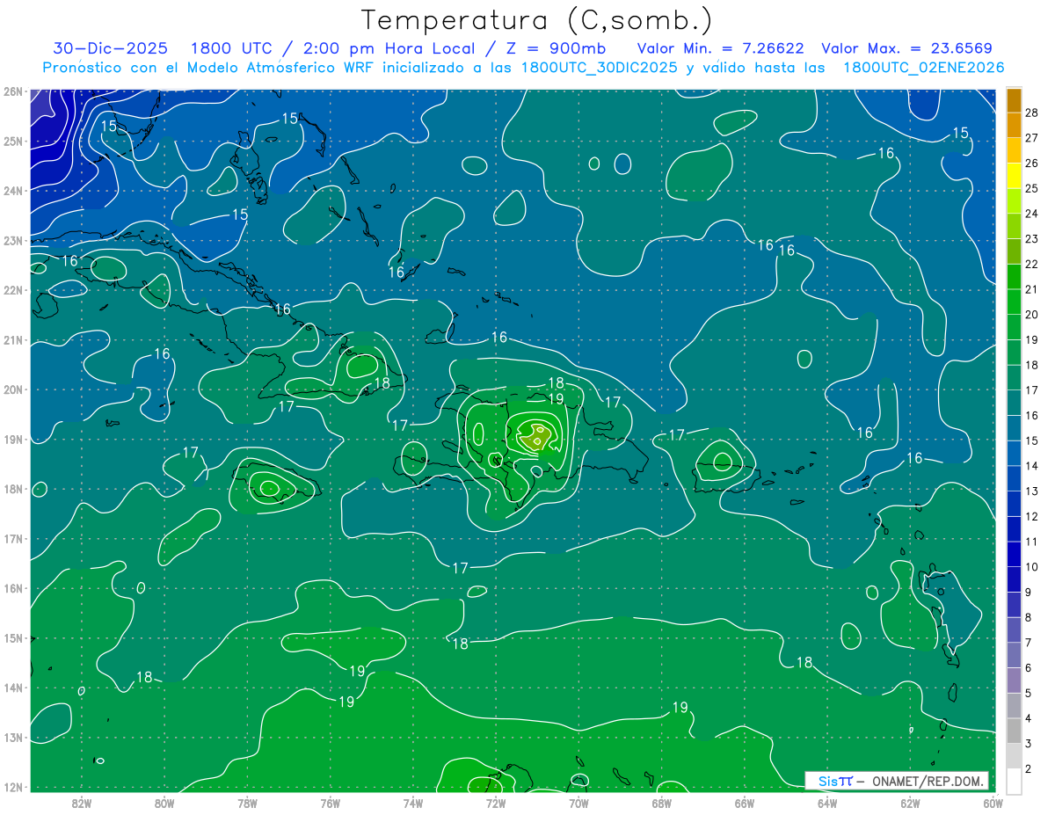Select valid-until time "1800UTC_02ENE2026"
The width and height of the screenshot is (1055, 815).
[x=923, y=67]
